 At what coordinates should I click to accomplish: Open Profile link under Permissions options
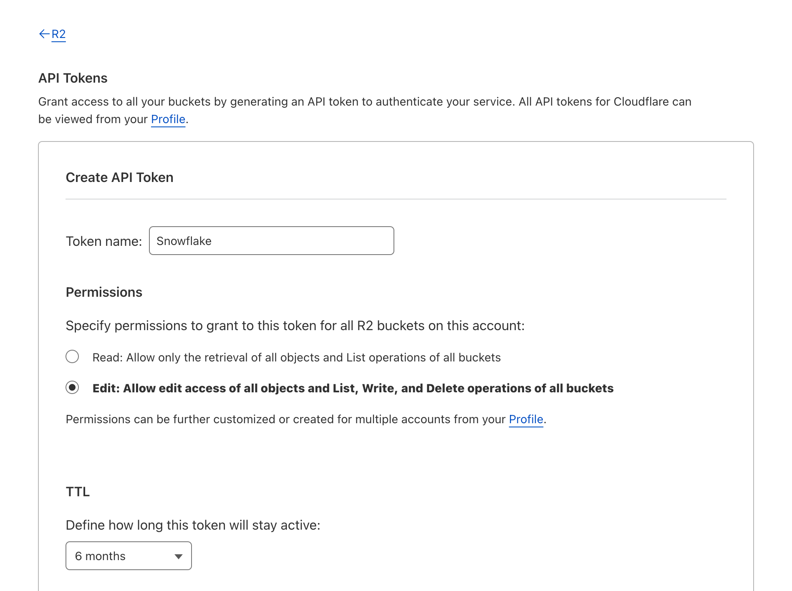pos(526,419)
